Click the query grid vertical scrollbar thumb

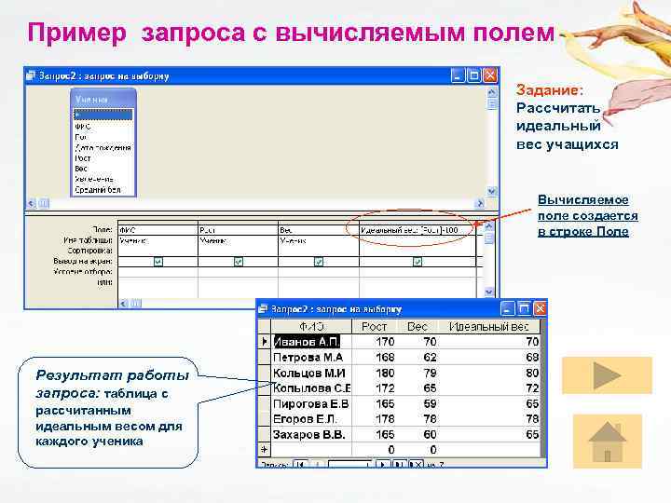488,238
